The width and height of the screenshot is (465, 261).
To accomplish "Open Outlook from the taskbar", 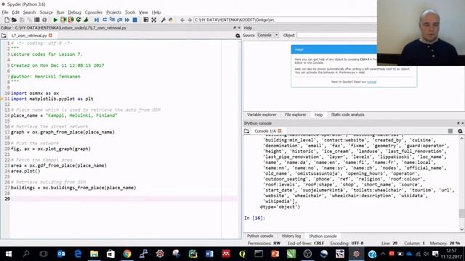I will click(61, 254).
